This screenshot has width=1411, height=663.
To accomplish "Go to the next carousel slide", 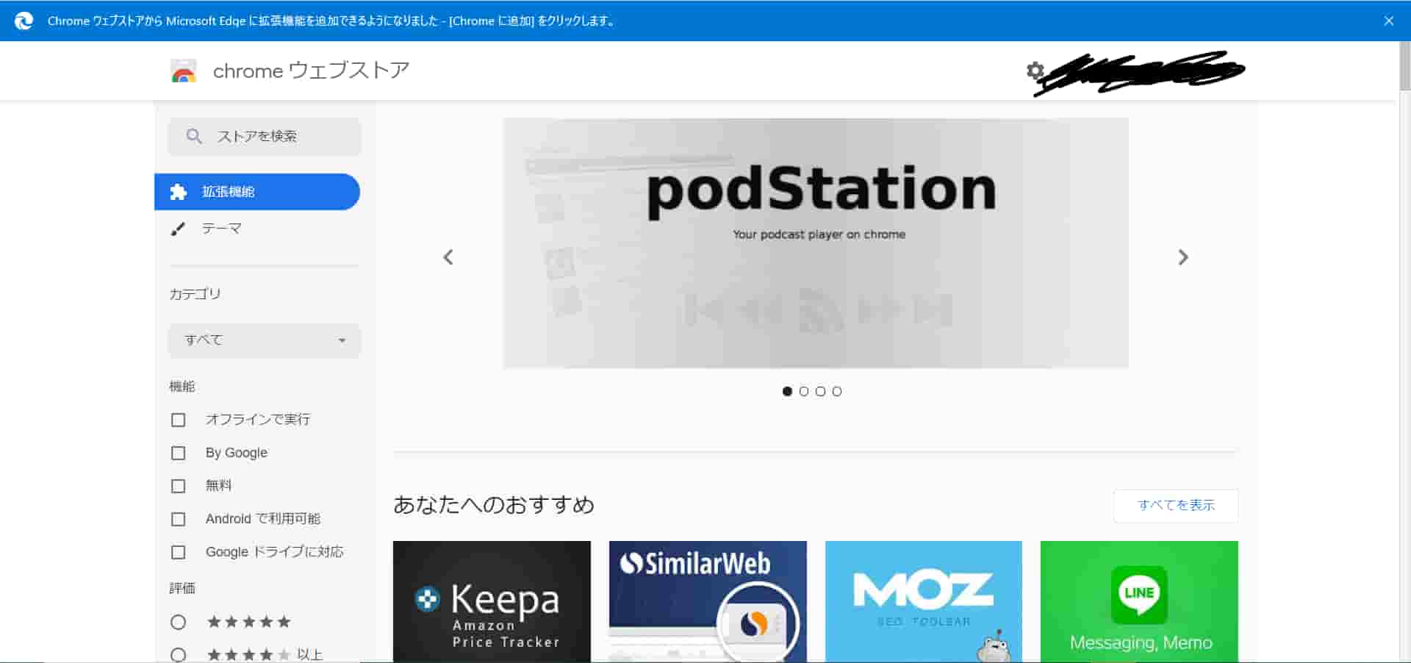I will [1182, 257].
